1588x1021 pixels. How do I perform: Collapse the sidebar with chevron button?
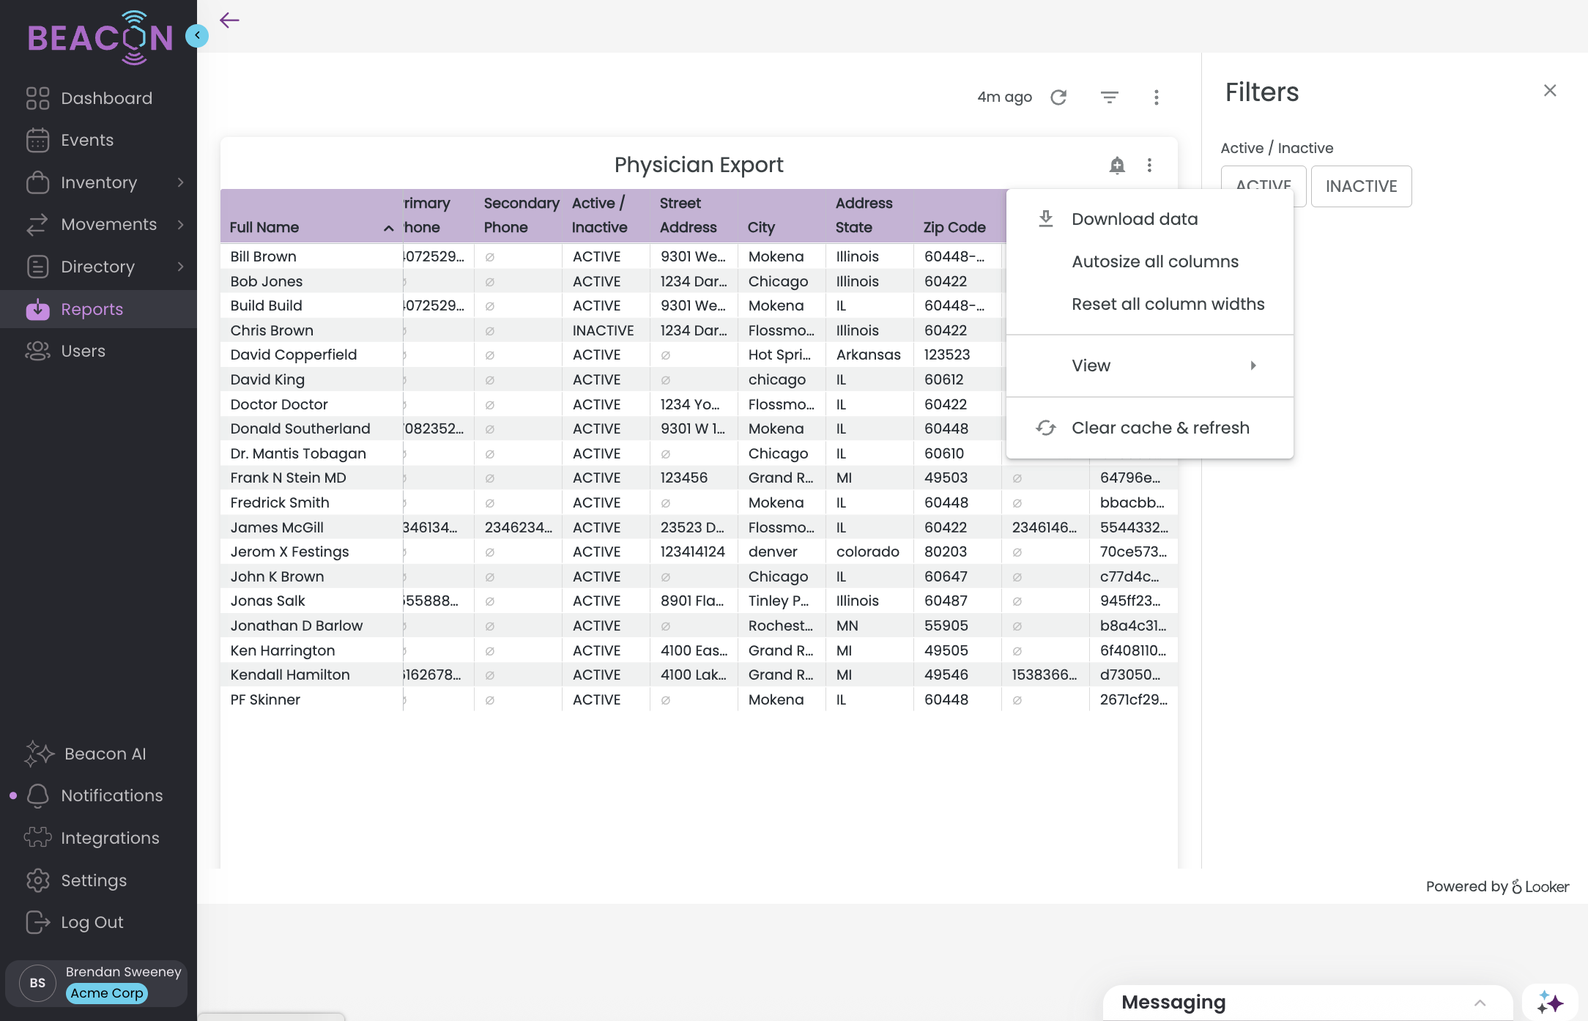pos(197,35)
